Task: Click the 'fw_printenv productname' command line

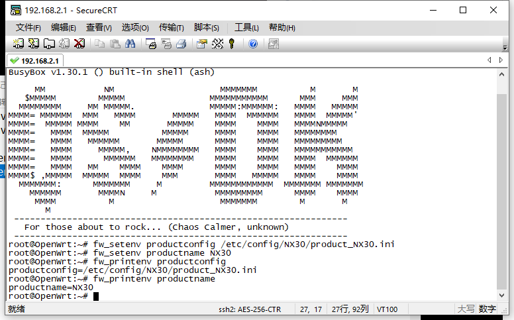Action: pyautogui.click(x=112, y=279)
